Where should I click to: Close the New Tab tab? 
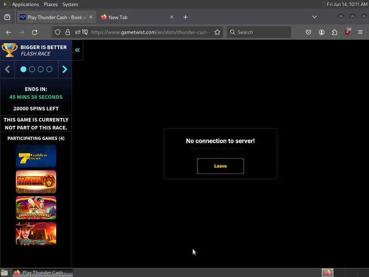[172, 17]
